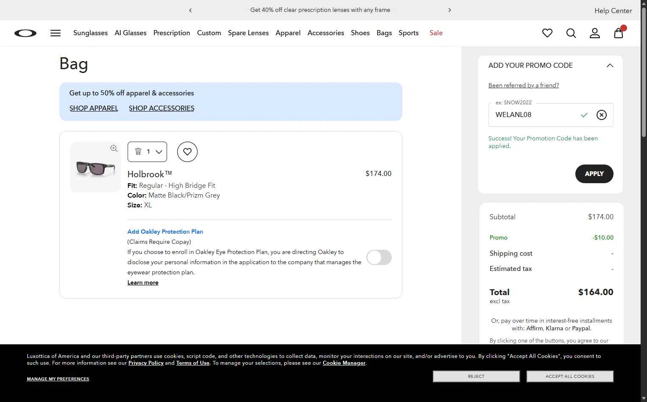Clear the WELANL08 promo code
Viewport: 647px width, 402px height.
(601, 115)
